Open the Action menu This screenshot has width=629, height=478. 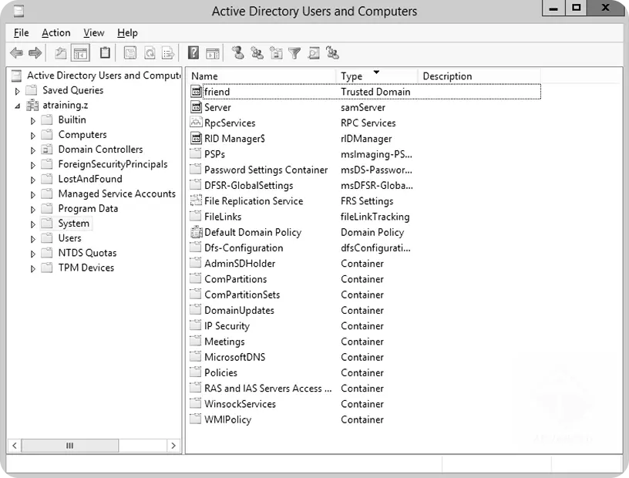[56, 32]
